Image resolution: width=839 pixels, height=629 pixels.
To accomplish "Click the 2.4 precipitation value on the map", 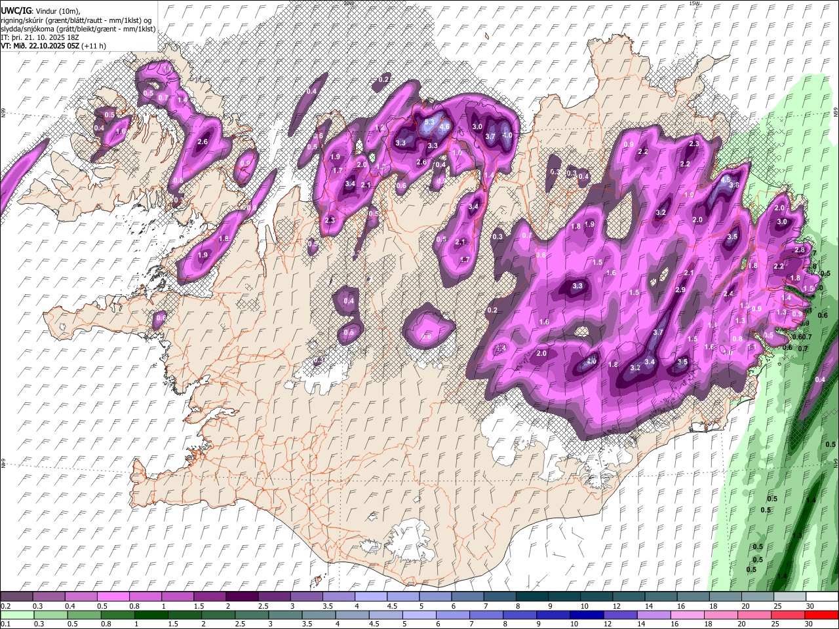I will tap(728, 294).
